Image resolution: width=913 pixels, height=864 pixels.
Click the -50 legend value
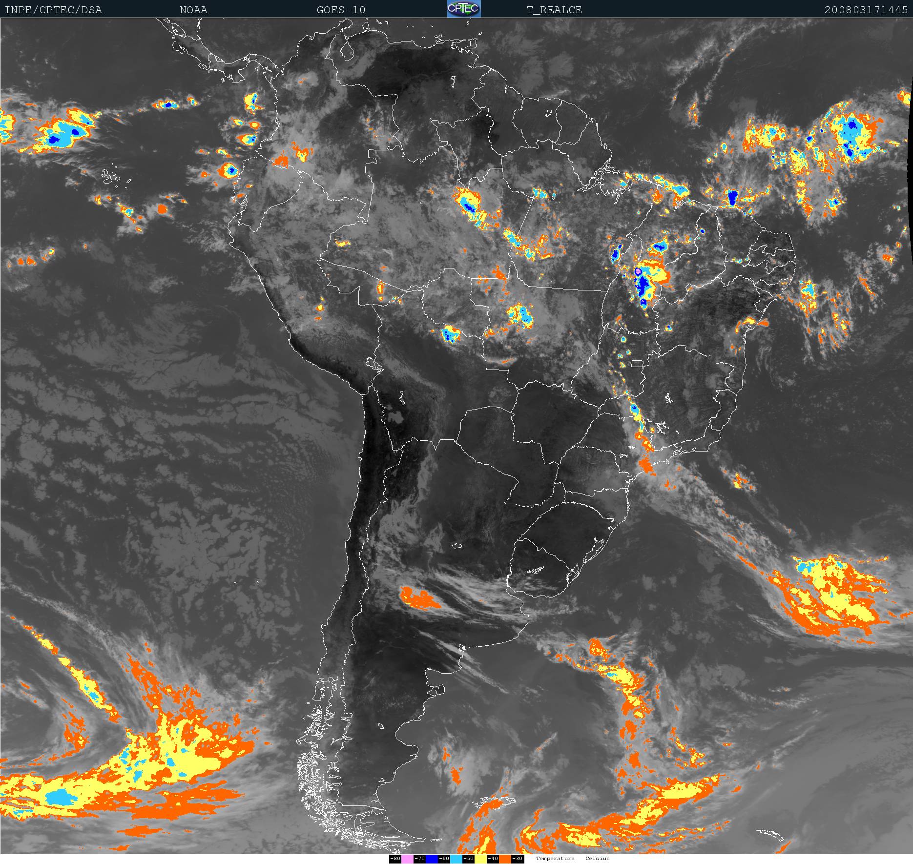469,859
